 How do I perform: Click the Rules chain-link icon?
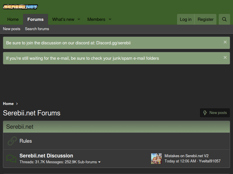tap(12, 141)
